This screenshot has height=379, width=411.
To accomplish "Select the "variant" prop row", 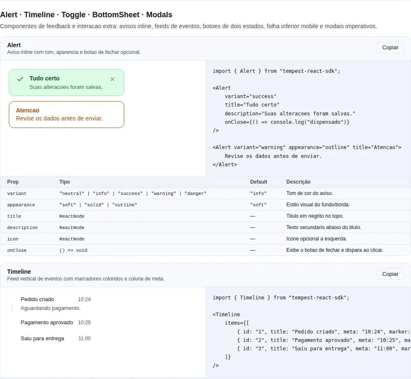I will 205,193.
